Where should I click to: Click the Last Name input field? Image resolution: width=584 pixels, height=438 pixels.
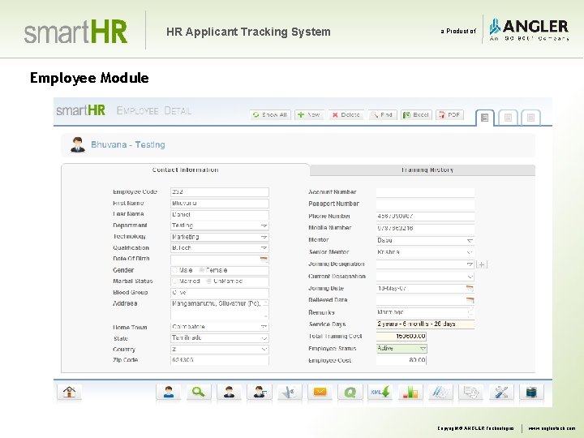point(220,214)
